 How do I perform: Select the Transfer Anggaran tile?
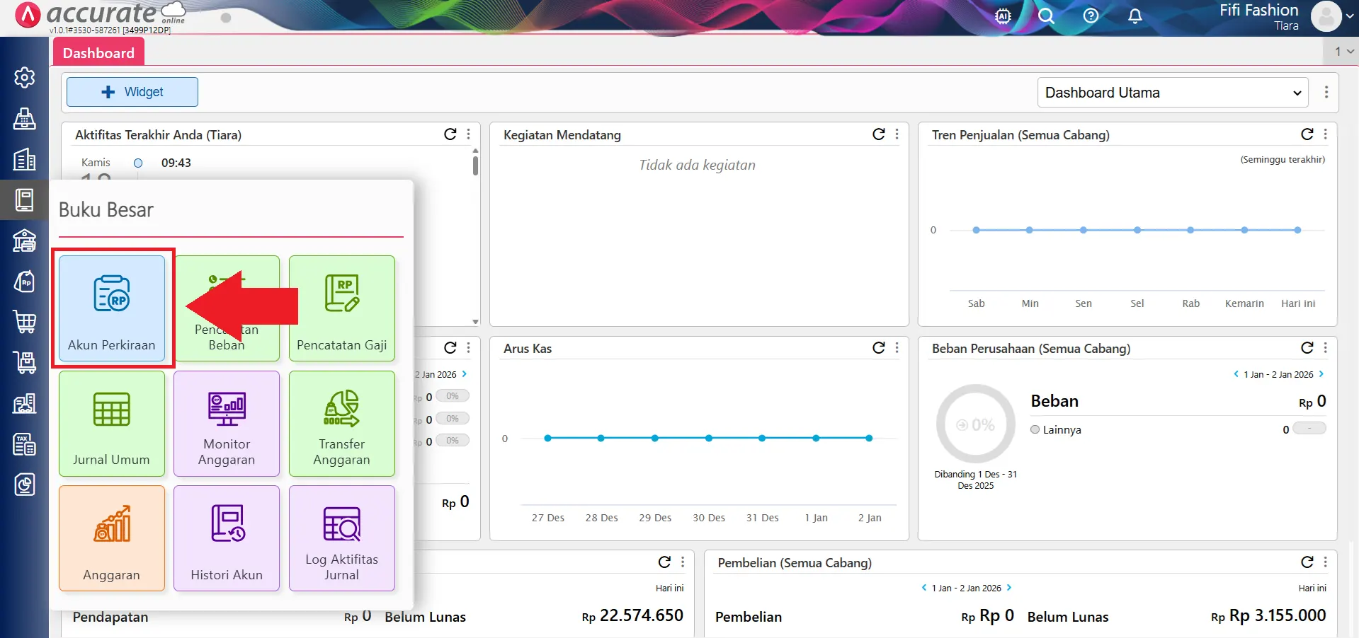click(x=341, y=423)
